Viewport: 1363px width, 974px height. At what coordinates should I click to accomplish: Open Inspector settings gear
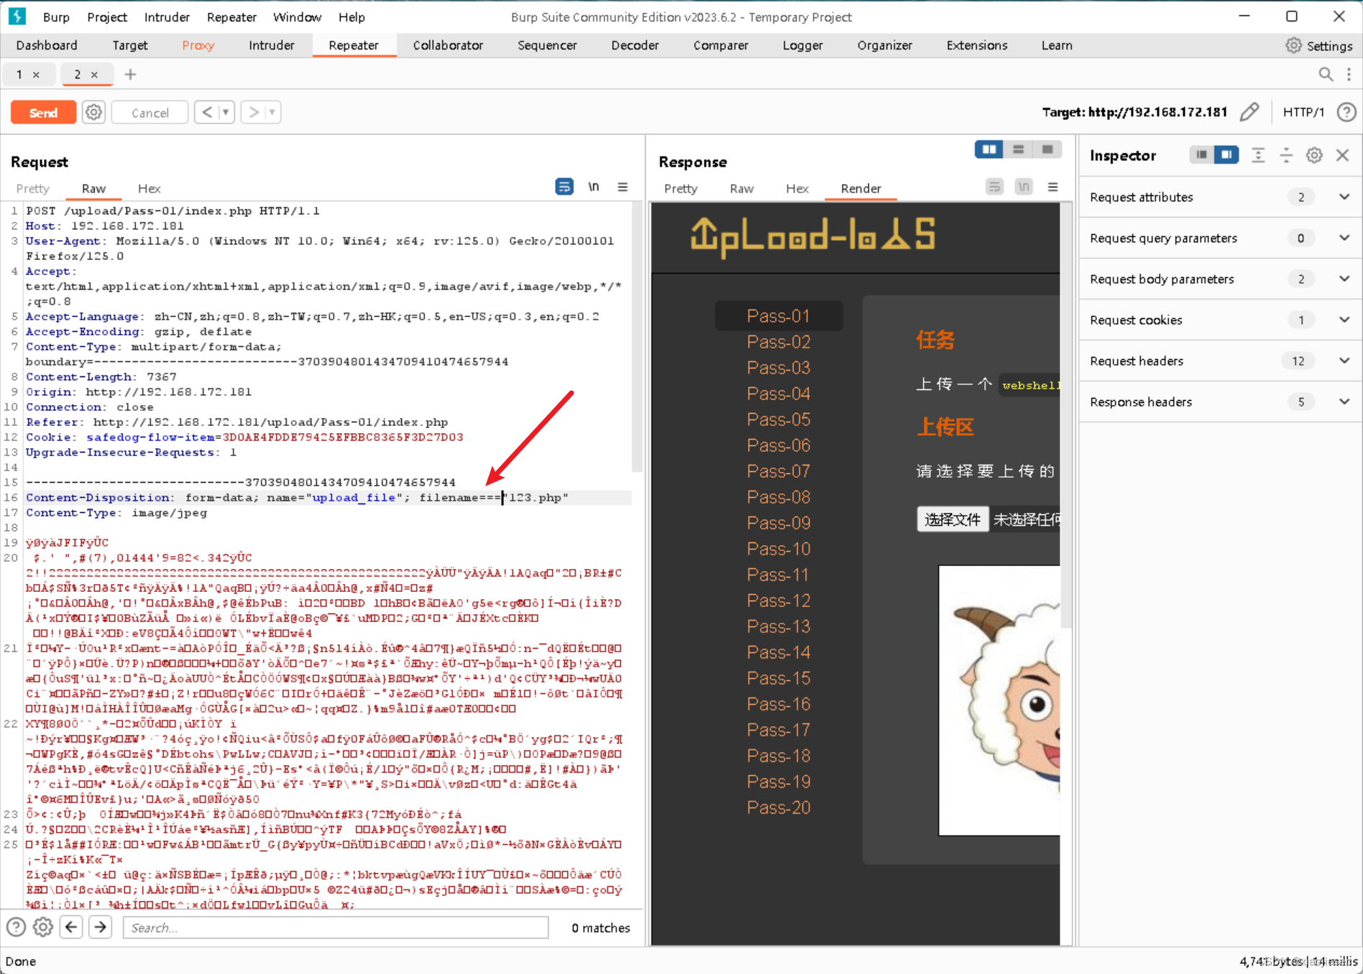[x=1314, y=155]
